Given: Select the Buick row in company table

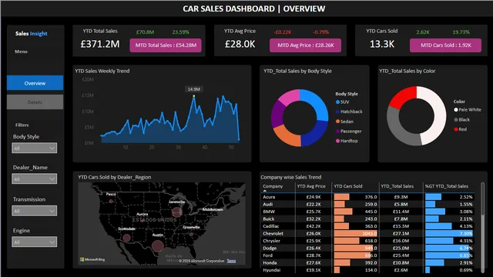Looking at the screenshot, I should click(x=368, y=219).
